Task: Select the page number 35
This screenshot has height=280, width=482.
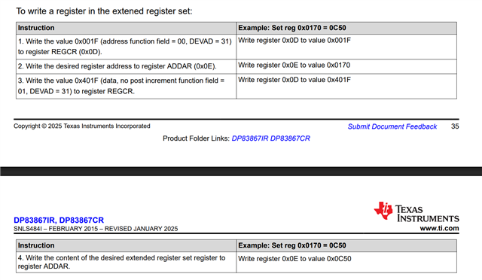Action: pos(455,126)
